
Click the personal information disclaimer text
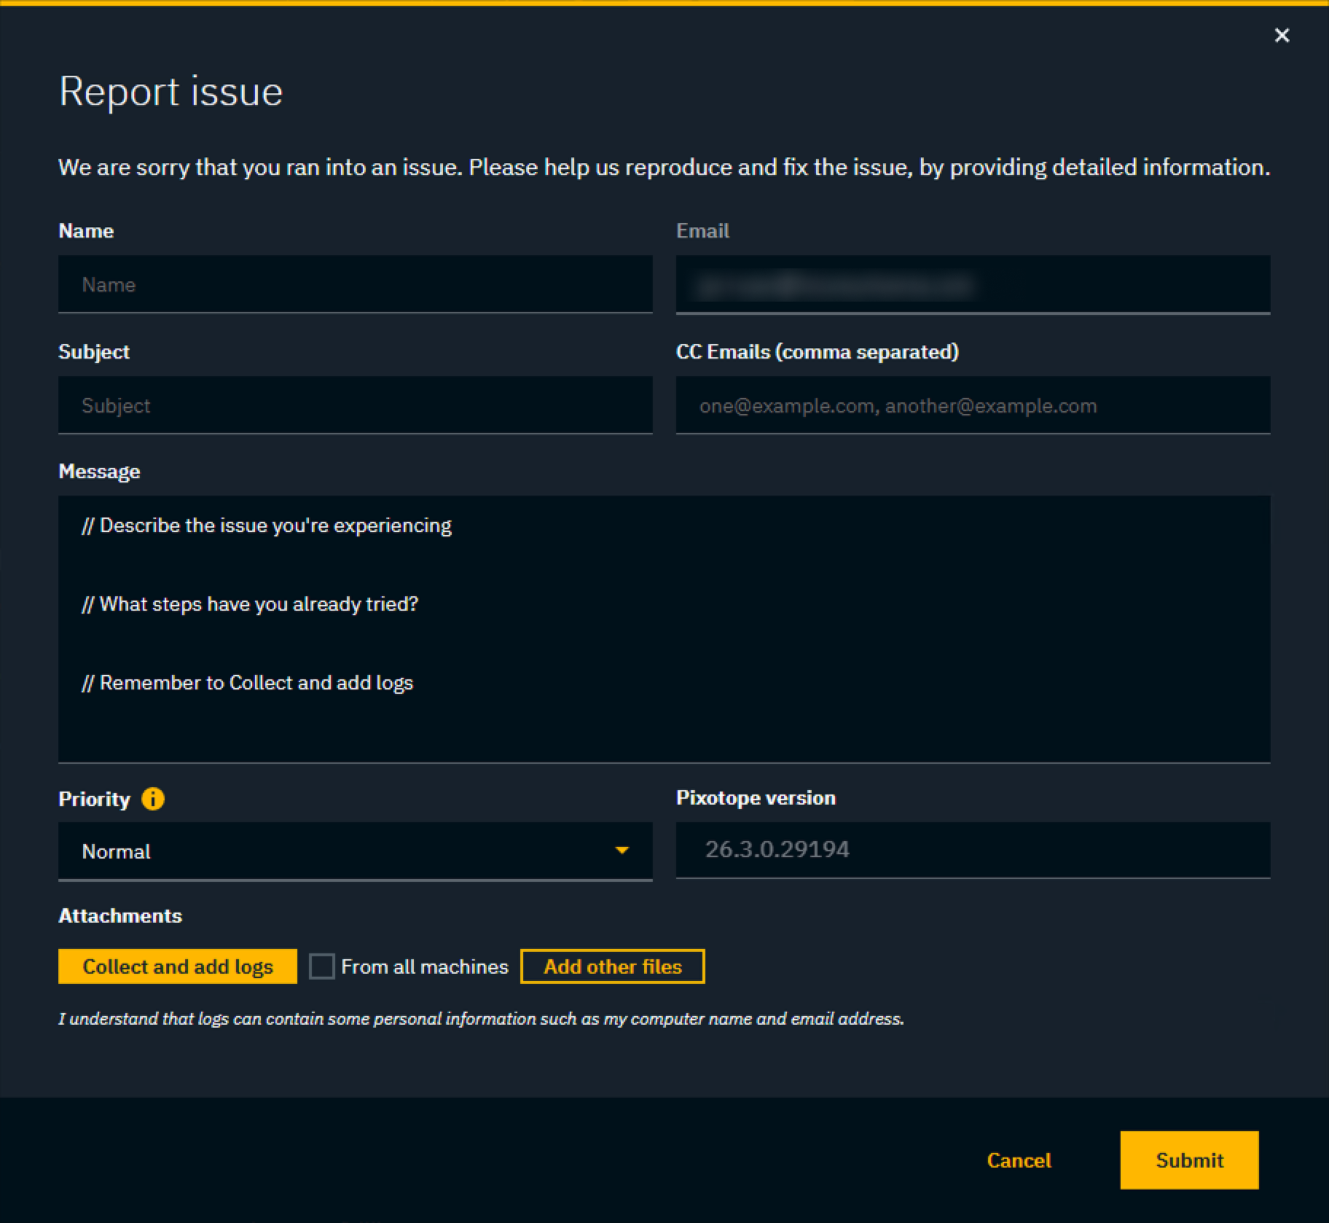(481, 1019)
